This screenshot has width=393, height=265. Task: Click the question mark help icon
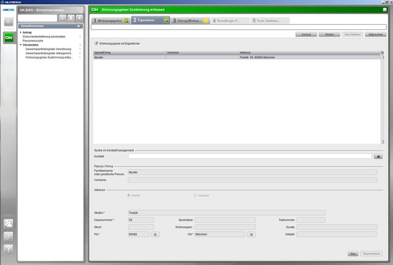(x=8, y=249)
